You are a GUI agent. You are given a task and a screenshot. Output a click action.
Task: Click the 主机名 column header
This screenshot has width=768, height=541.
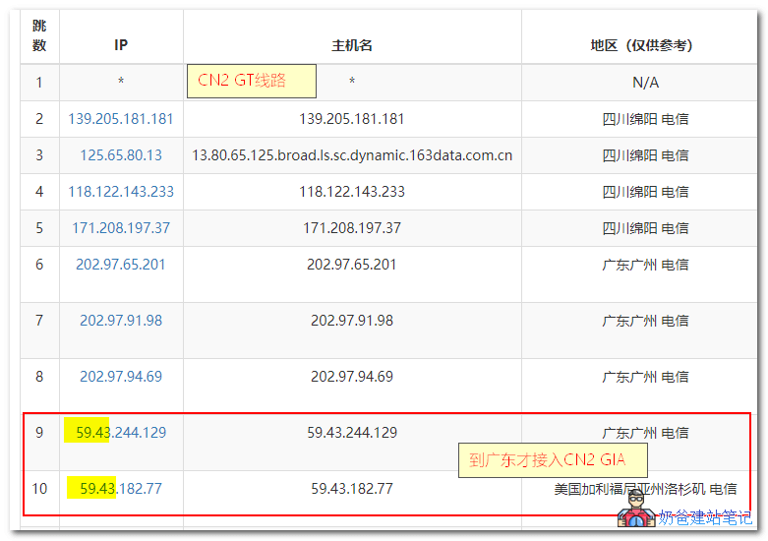point(352,45)
